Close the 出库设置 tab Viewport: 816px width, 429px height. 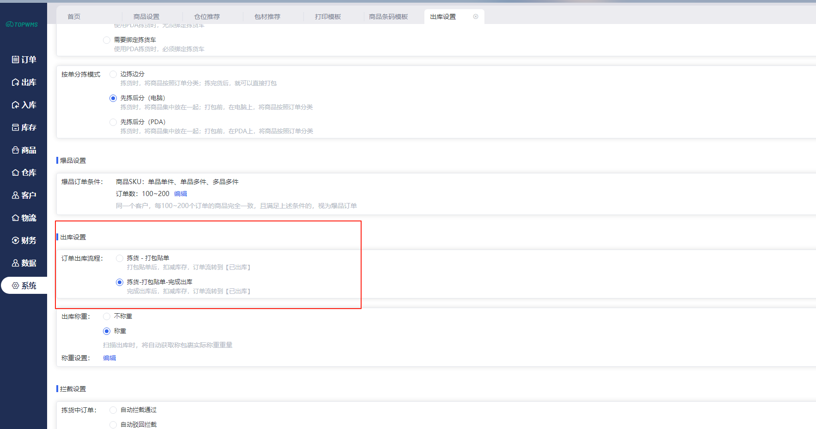click(x=476, y=17)
